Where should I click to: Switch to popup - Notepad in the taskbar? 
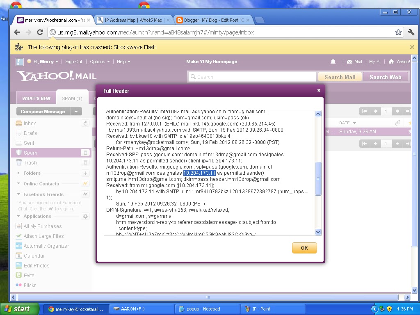click(x=207, y=309)
